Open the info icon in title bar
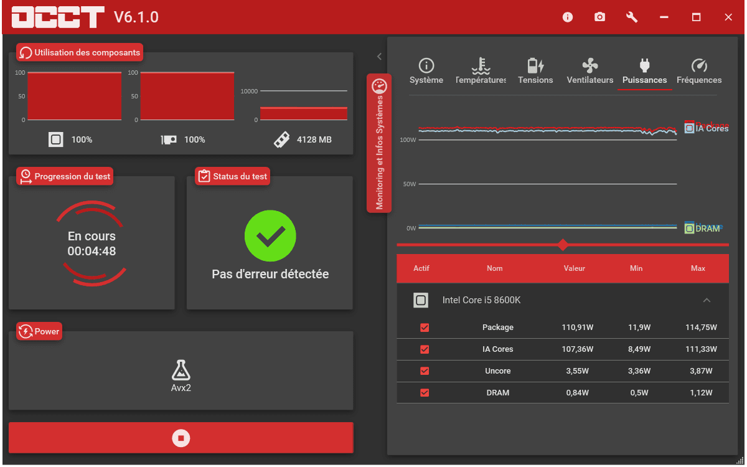Screen dimensions: 747x467 [567, 17]
